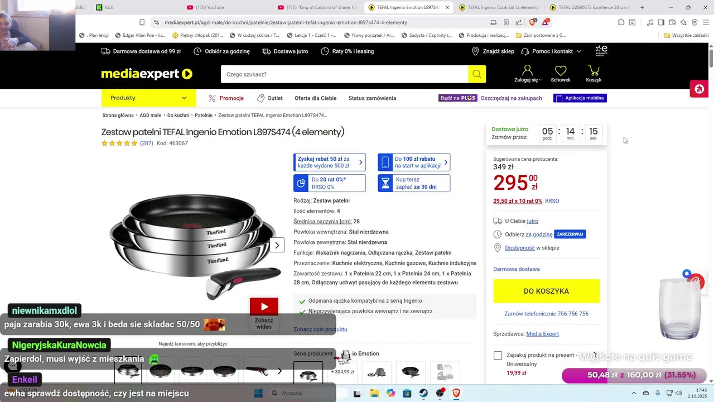Image resolution: width=714 pixels, height=402 pixels.
Task: Click the Brave Rewards triangle icon
Action: click(x=546, y=22)
